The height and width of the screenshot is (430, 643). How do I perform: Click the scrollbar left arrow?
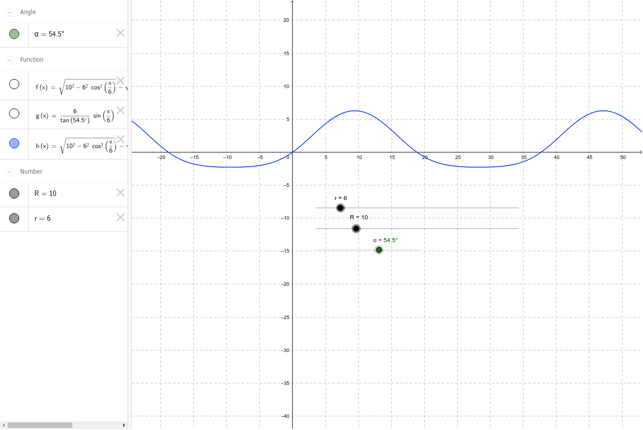[4, 425]
